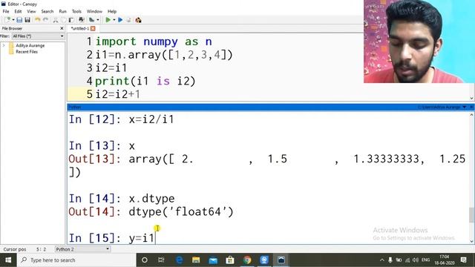The height and width of the screenshot is (267, 475).
Task: Click the console scrollbar up arrow
Action: pyautogui.click(x=472, y=115)
